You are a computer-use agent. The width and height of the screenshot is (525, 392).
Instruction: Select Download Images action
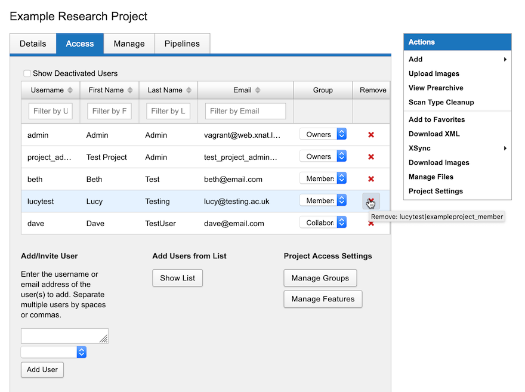[x=439, y=163]
